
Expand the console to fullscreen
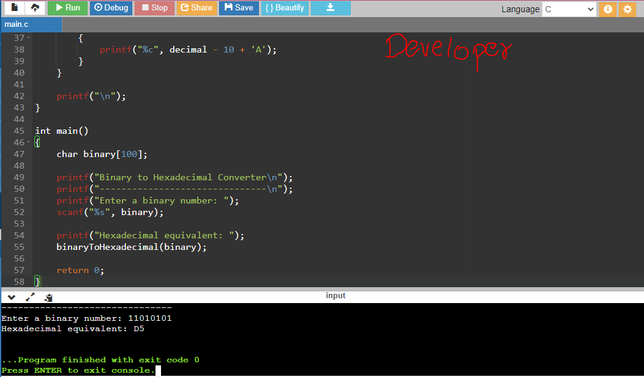tap(30, 297)
